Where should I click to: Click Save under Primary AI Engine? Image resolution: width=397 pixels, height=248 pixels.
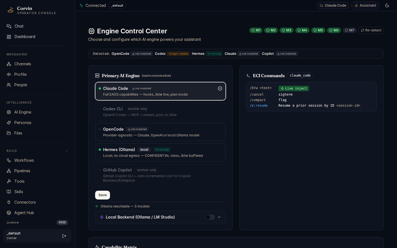pos(103,195)
